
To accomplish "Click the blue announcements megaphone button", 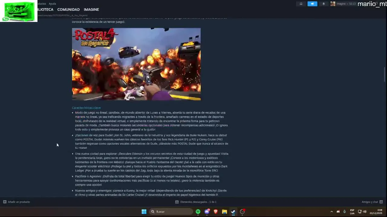I will 312,4.
